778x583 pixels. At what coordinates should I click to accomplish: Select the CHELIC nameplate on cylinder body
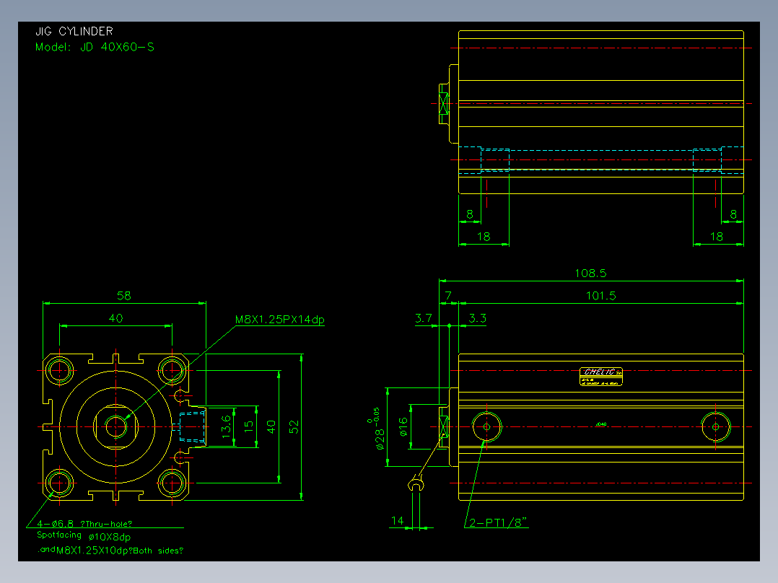pos(601,377)
